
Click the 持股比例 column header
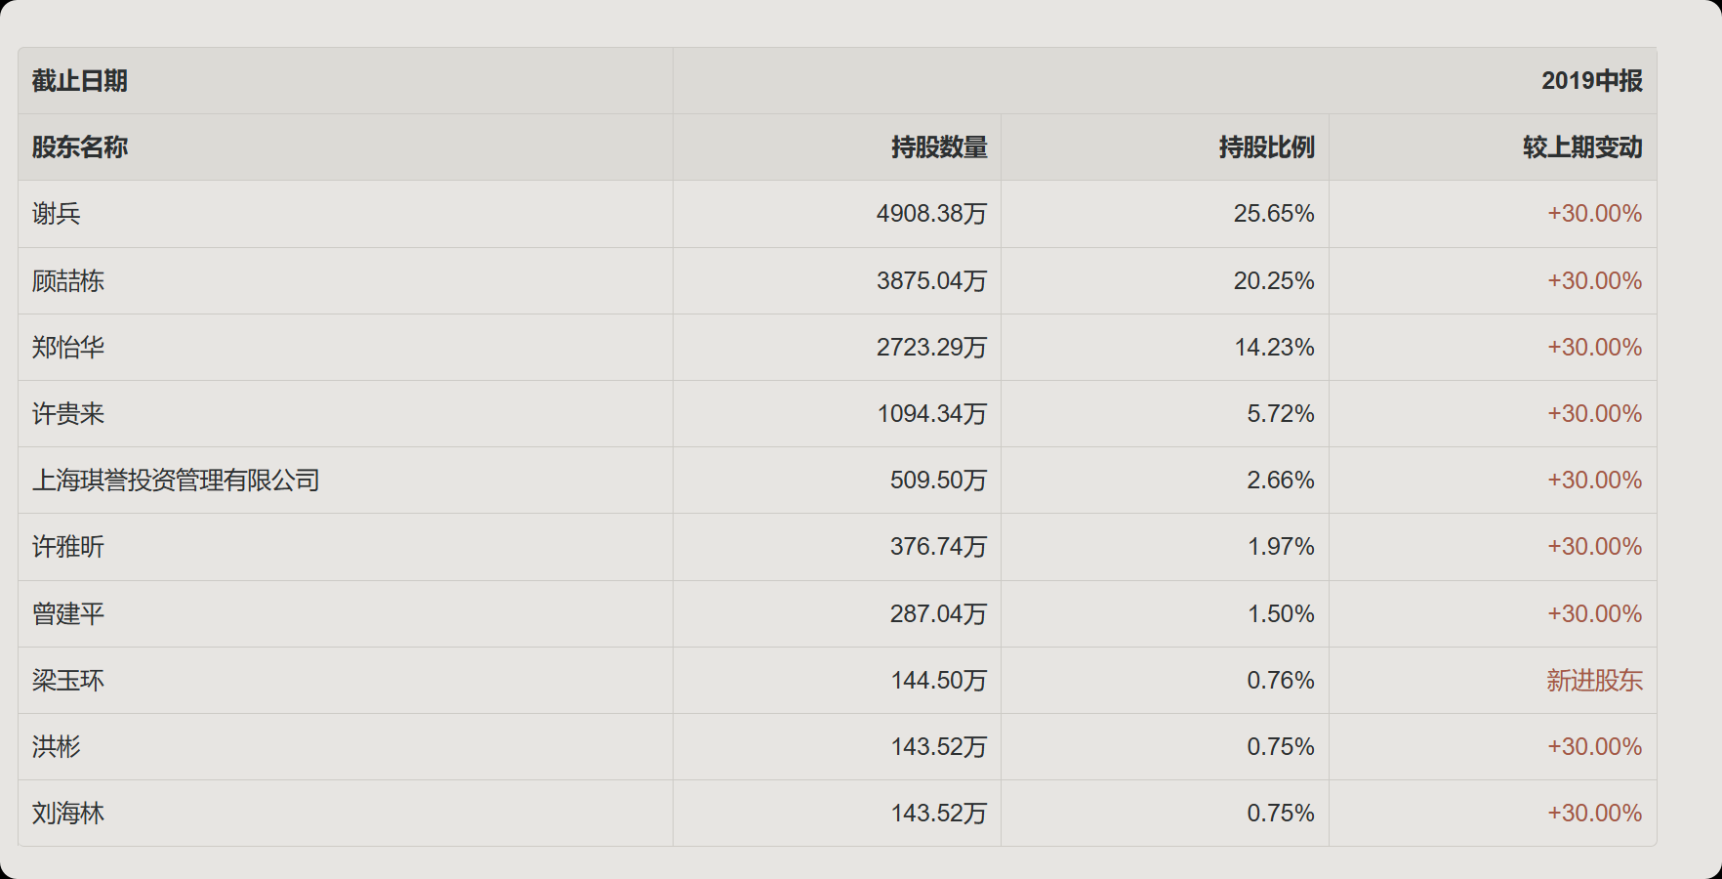click(x=1266, y=147)
